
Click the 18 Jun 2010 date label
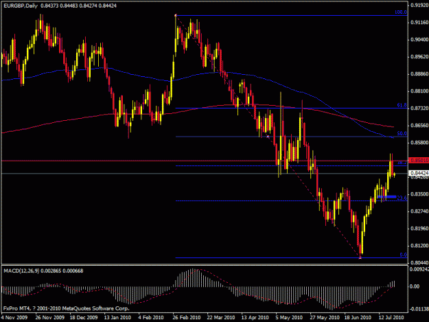[358, 318]
